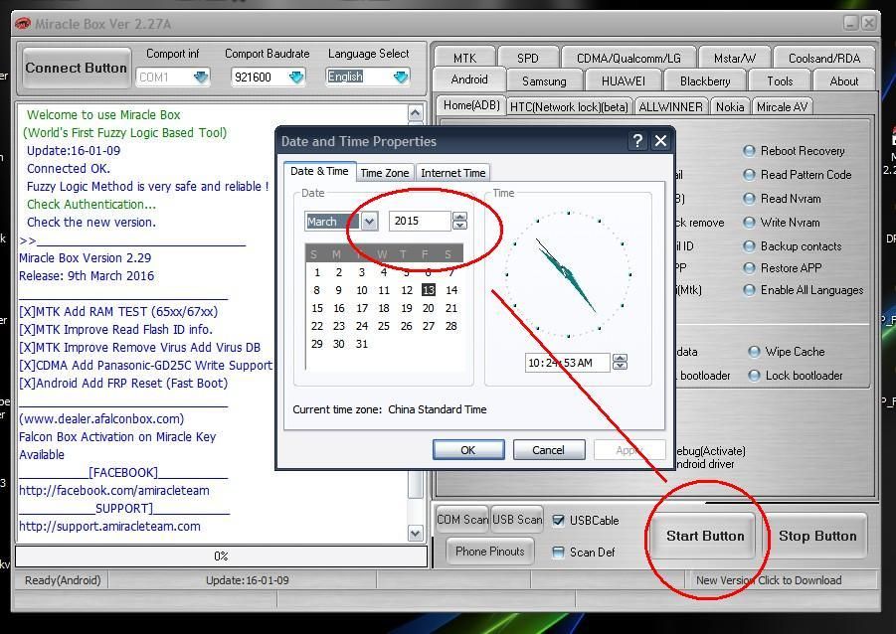Viewport: 896px width, 634px height.
Task: Open the Language Select English dropdown
Action: (x=401, y=77)
